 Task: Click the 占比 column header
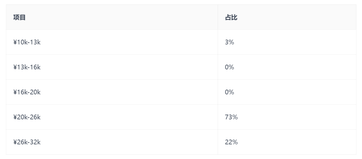coord(231,17)
